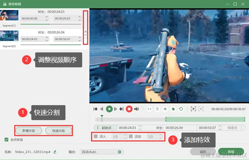Increase Segment[1] end time 00:00:24.03
This screenshot has width=249, height=160.
click(x=80, y=17)
